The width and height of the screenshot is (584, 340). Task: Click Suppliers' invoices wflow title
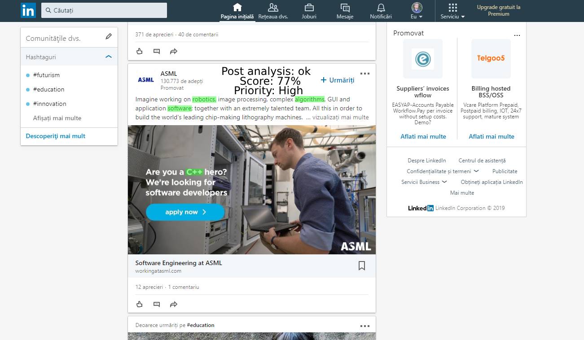click(423, 92)
